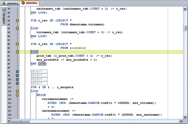Click the collapsed SELECT... box on line 103
Image resolution: width=188 pixels, height=124 pixels.
click(x=39, y=79)
